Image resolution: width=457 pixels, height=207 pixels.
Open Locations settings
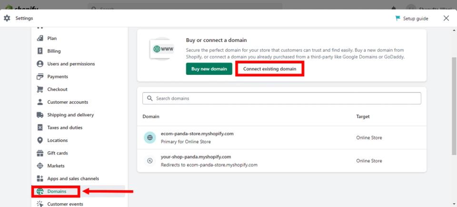(58, 140)
